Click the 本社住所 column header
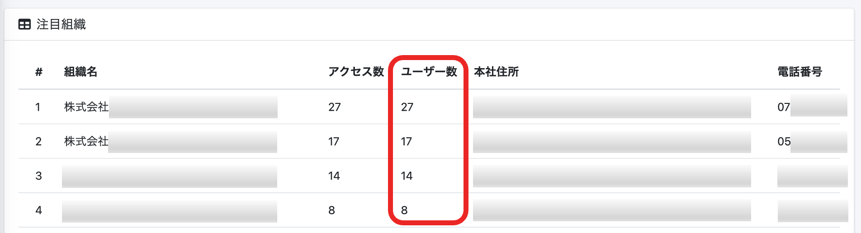 pyautogui.click(x=496, y=72)
